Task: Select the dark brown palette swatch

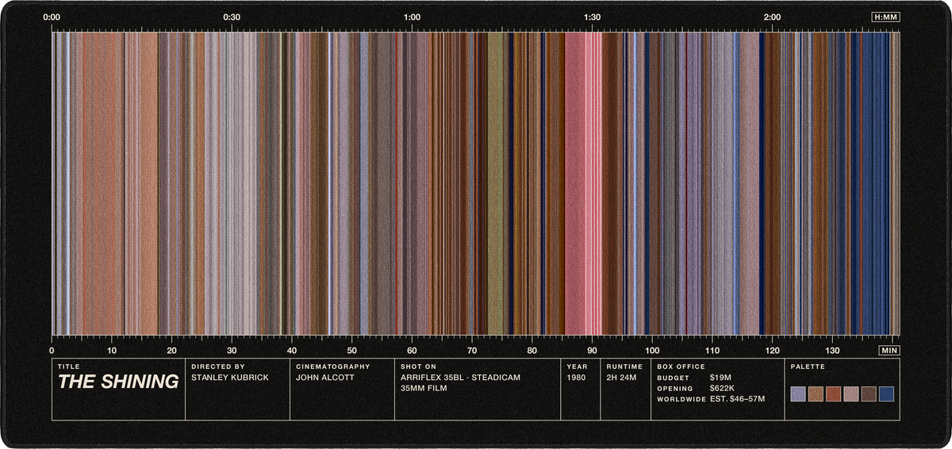Action: pyautogui.click(x=869, y=394)
